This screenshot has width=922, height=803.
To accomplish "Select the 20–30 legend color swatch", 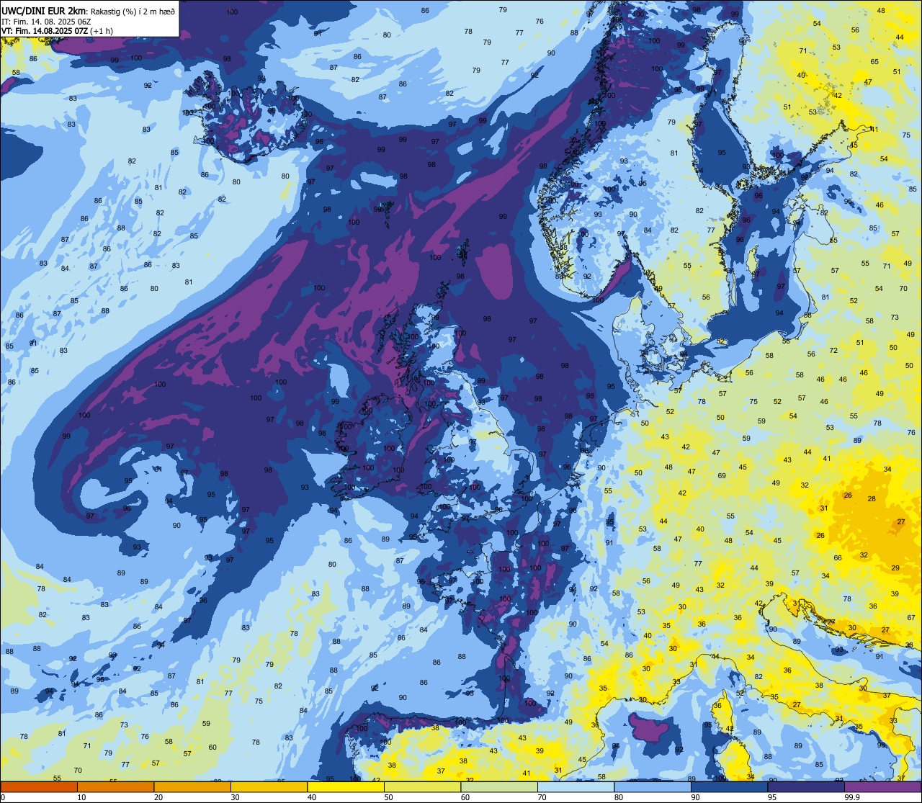I will coord(192,786).
